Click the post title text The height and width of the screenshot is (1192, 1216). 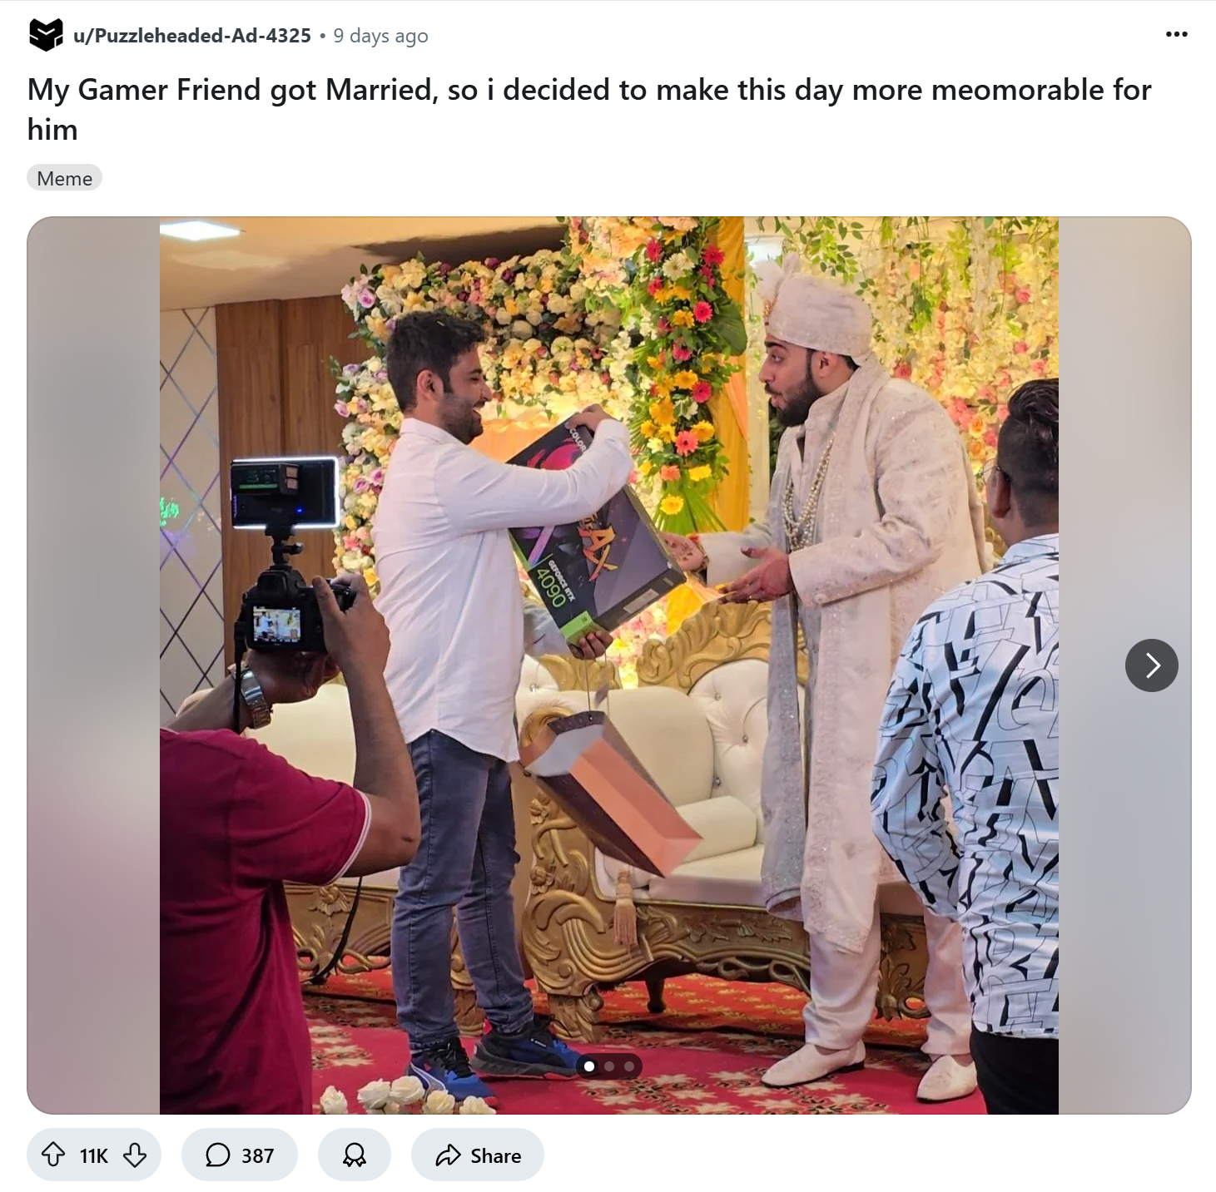click(x=589, y=109)
